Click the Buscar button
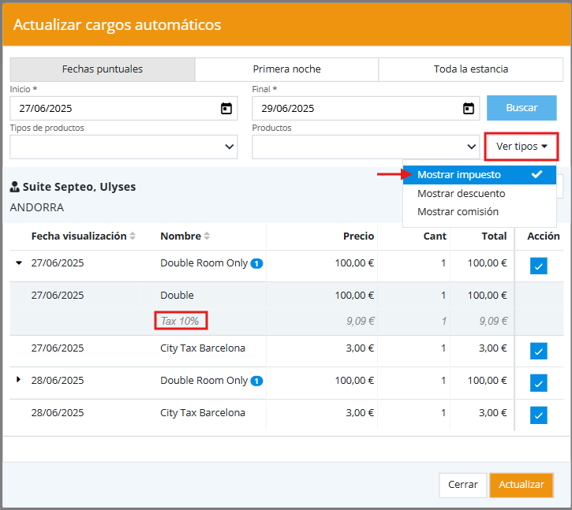This screenshot has width=572, height=510. 522,108
